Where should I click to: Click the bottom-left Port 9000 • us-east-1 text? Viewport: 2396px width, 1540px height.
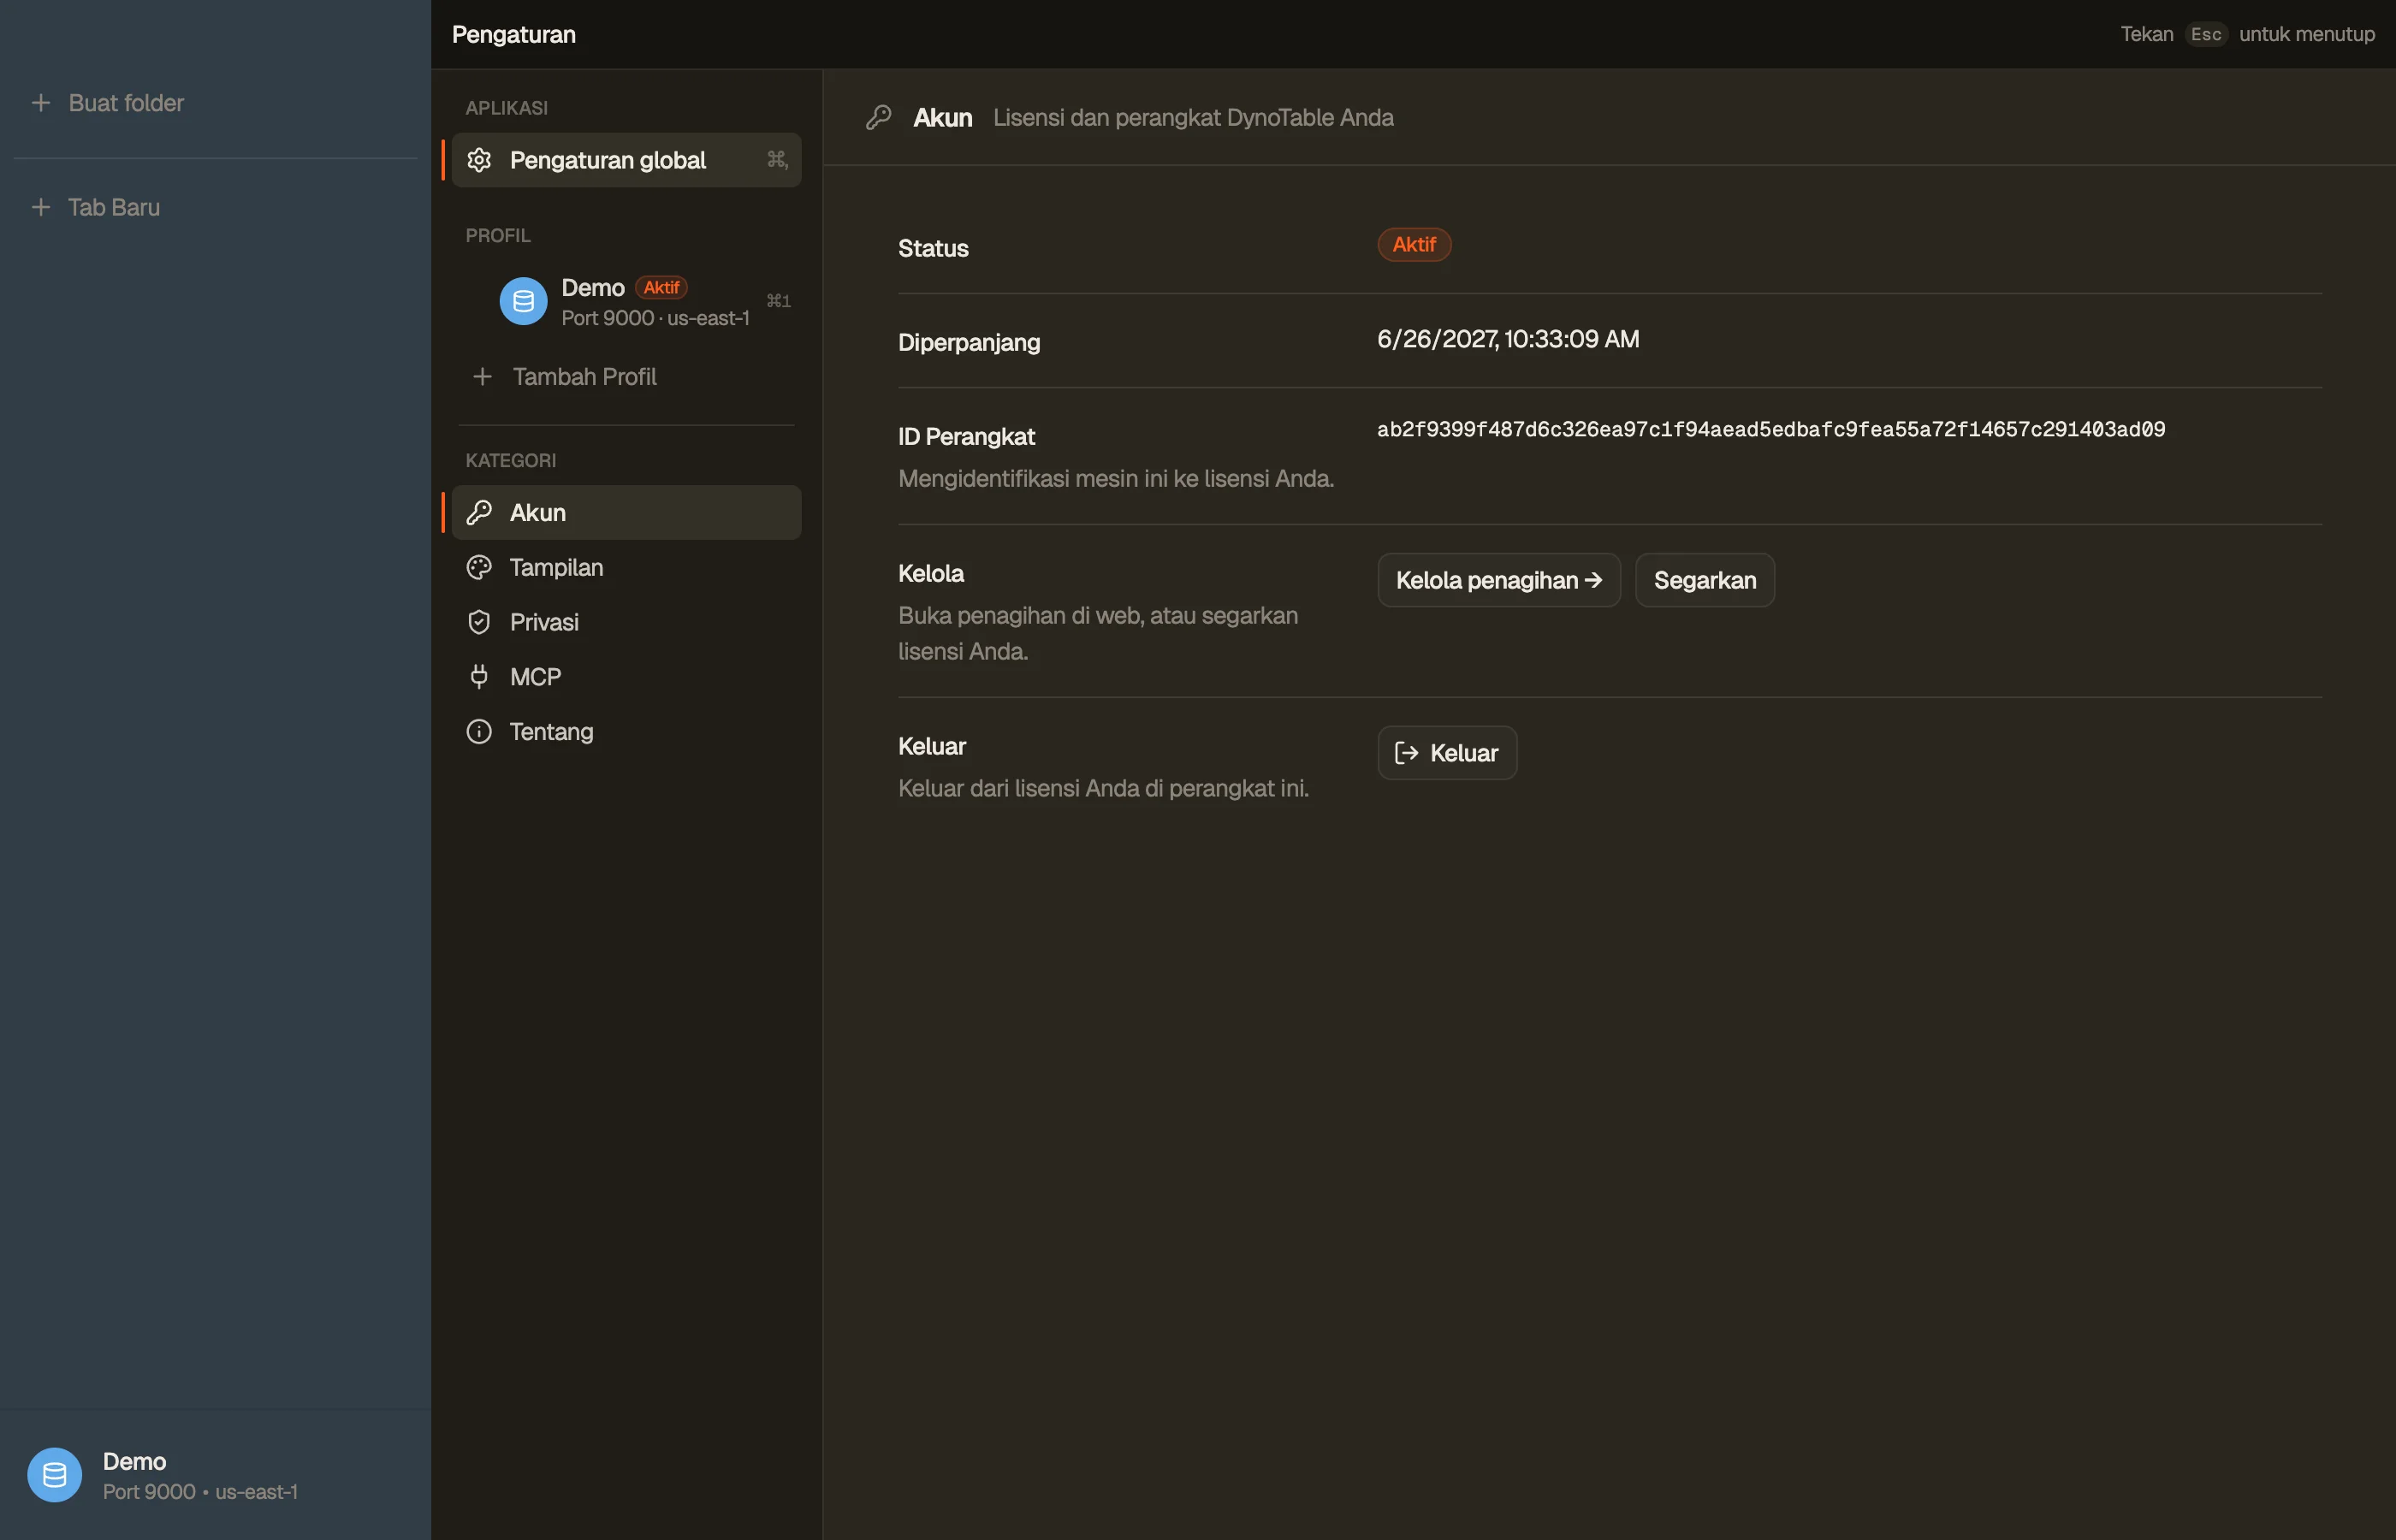pos(200,1492)
